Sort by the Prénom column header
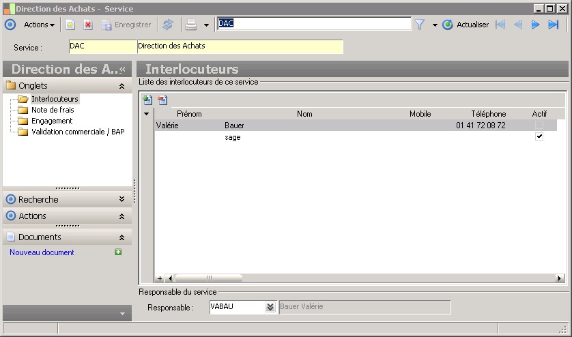Viewport: 572px width, 337px height. point(189,114)
